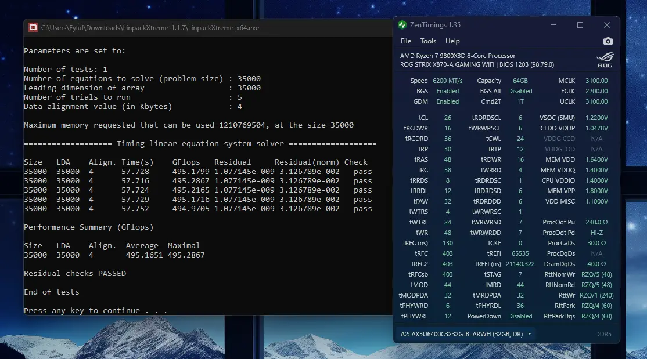
Task: Click the GDM Enabled value
Action: pos(448,101)
